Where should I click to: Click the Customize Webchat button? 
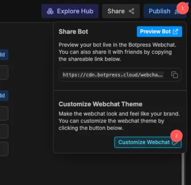tap(148, 142)
